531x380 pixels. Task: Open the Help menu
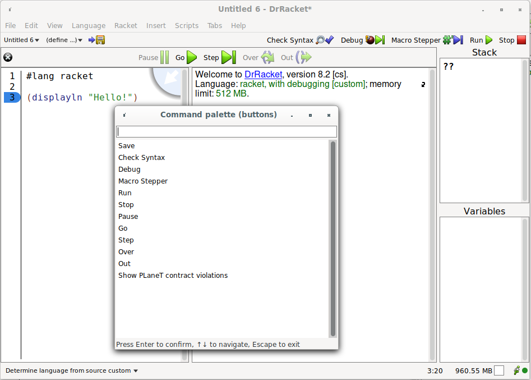238,25
